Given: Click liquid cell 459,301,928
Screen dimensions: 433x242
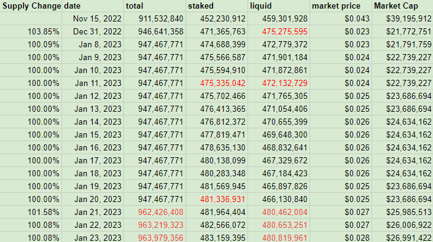Looking at the screenshot, I should tap(279, 18).
